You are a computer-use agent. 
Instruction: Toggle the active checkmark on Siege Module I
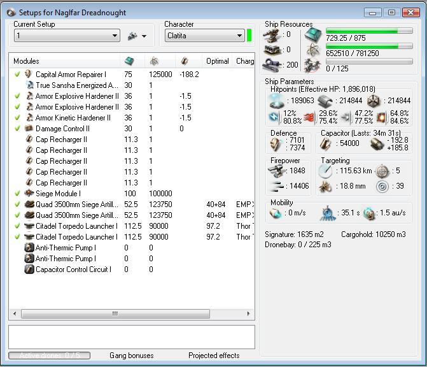click(17, 193)
